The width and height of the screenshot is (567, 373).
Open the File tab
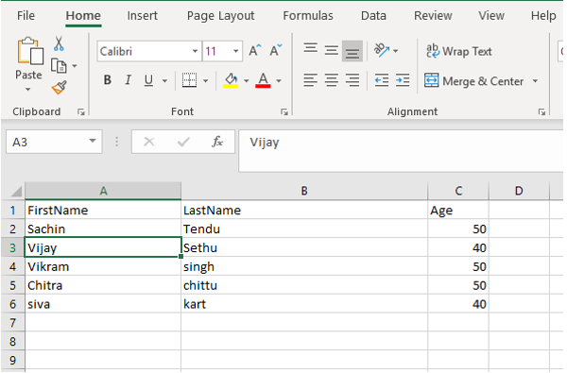[26, 16]
